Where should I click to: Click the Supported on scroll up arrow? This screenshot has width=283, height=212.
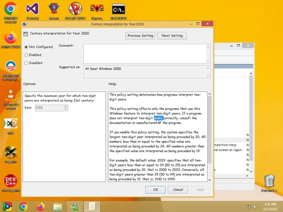[x=208, y=68]
